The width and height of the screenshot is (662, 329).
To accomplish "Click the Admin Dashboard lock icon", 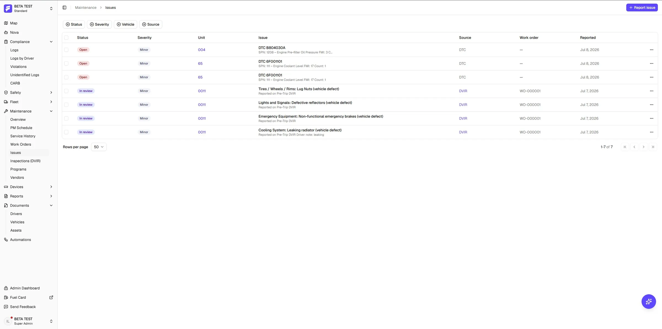I will coord(6,288).
